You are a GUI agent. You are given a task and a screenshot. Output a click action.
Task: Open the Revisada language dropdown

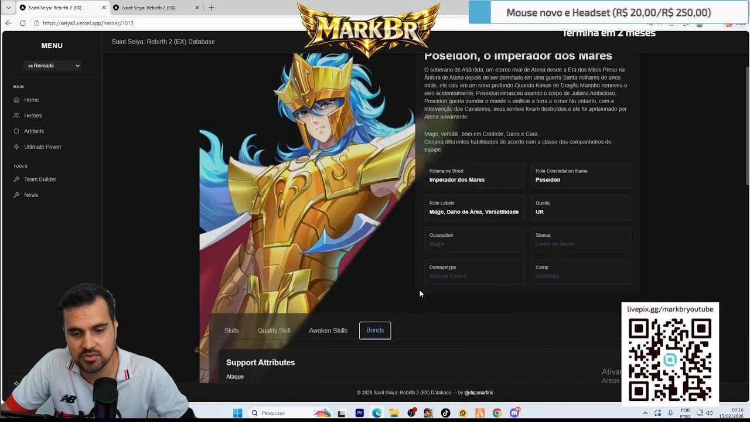click(53, 66)
